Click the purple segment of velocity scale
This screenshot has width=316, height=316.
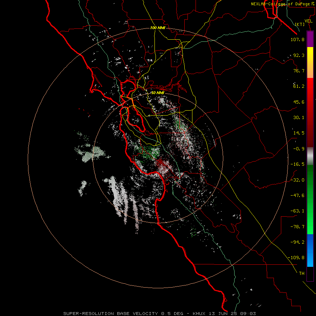click(310, 39)
